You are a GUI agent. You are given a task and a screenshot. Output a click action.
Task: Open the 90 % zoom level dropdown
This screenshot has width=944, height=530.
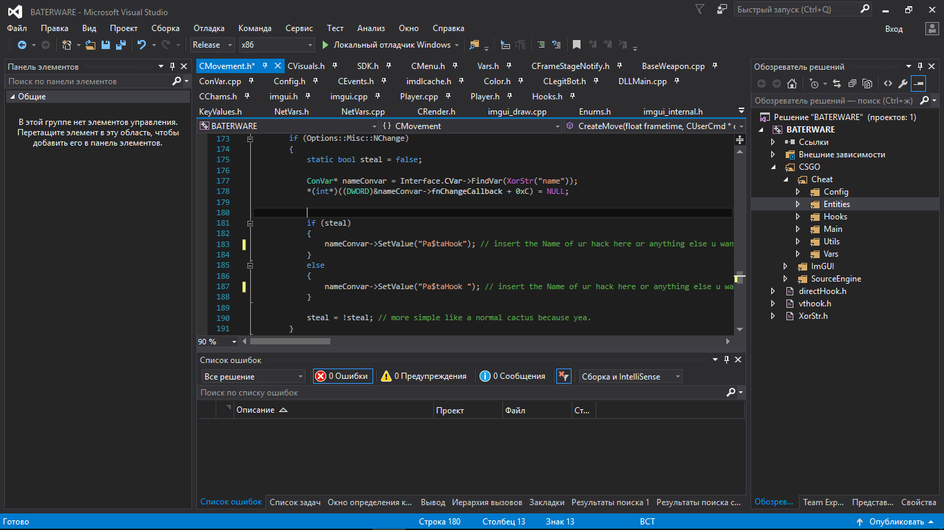(217, 342)
